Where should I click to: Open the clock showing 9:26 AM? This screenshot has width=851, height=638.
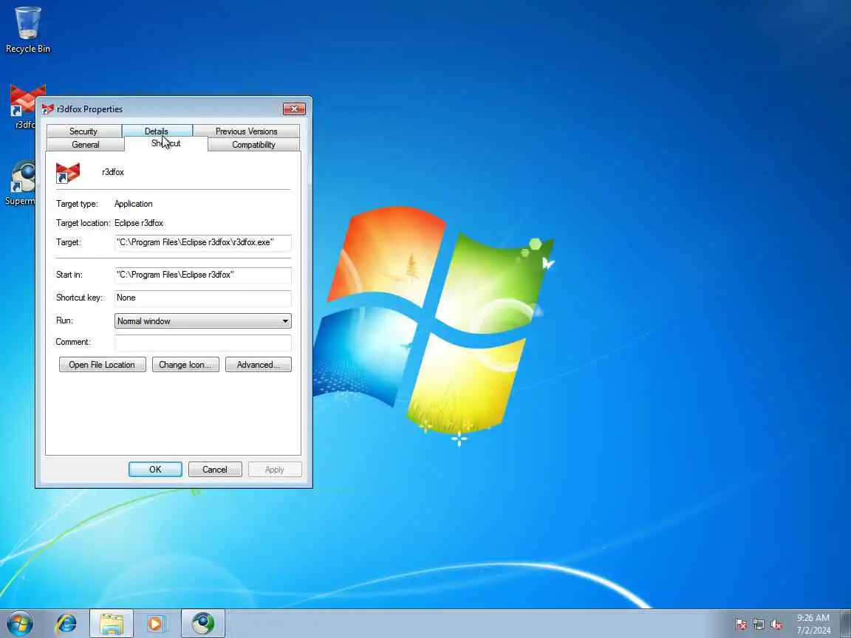coord(813,624)
